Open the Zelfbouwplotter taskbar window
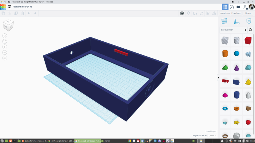255x143 pixels. [61, 141]
